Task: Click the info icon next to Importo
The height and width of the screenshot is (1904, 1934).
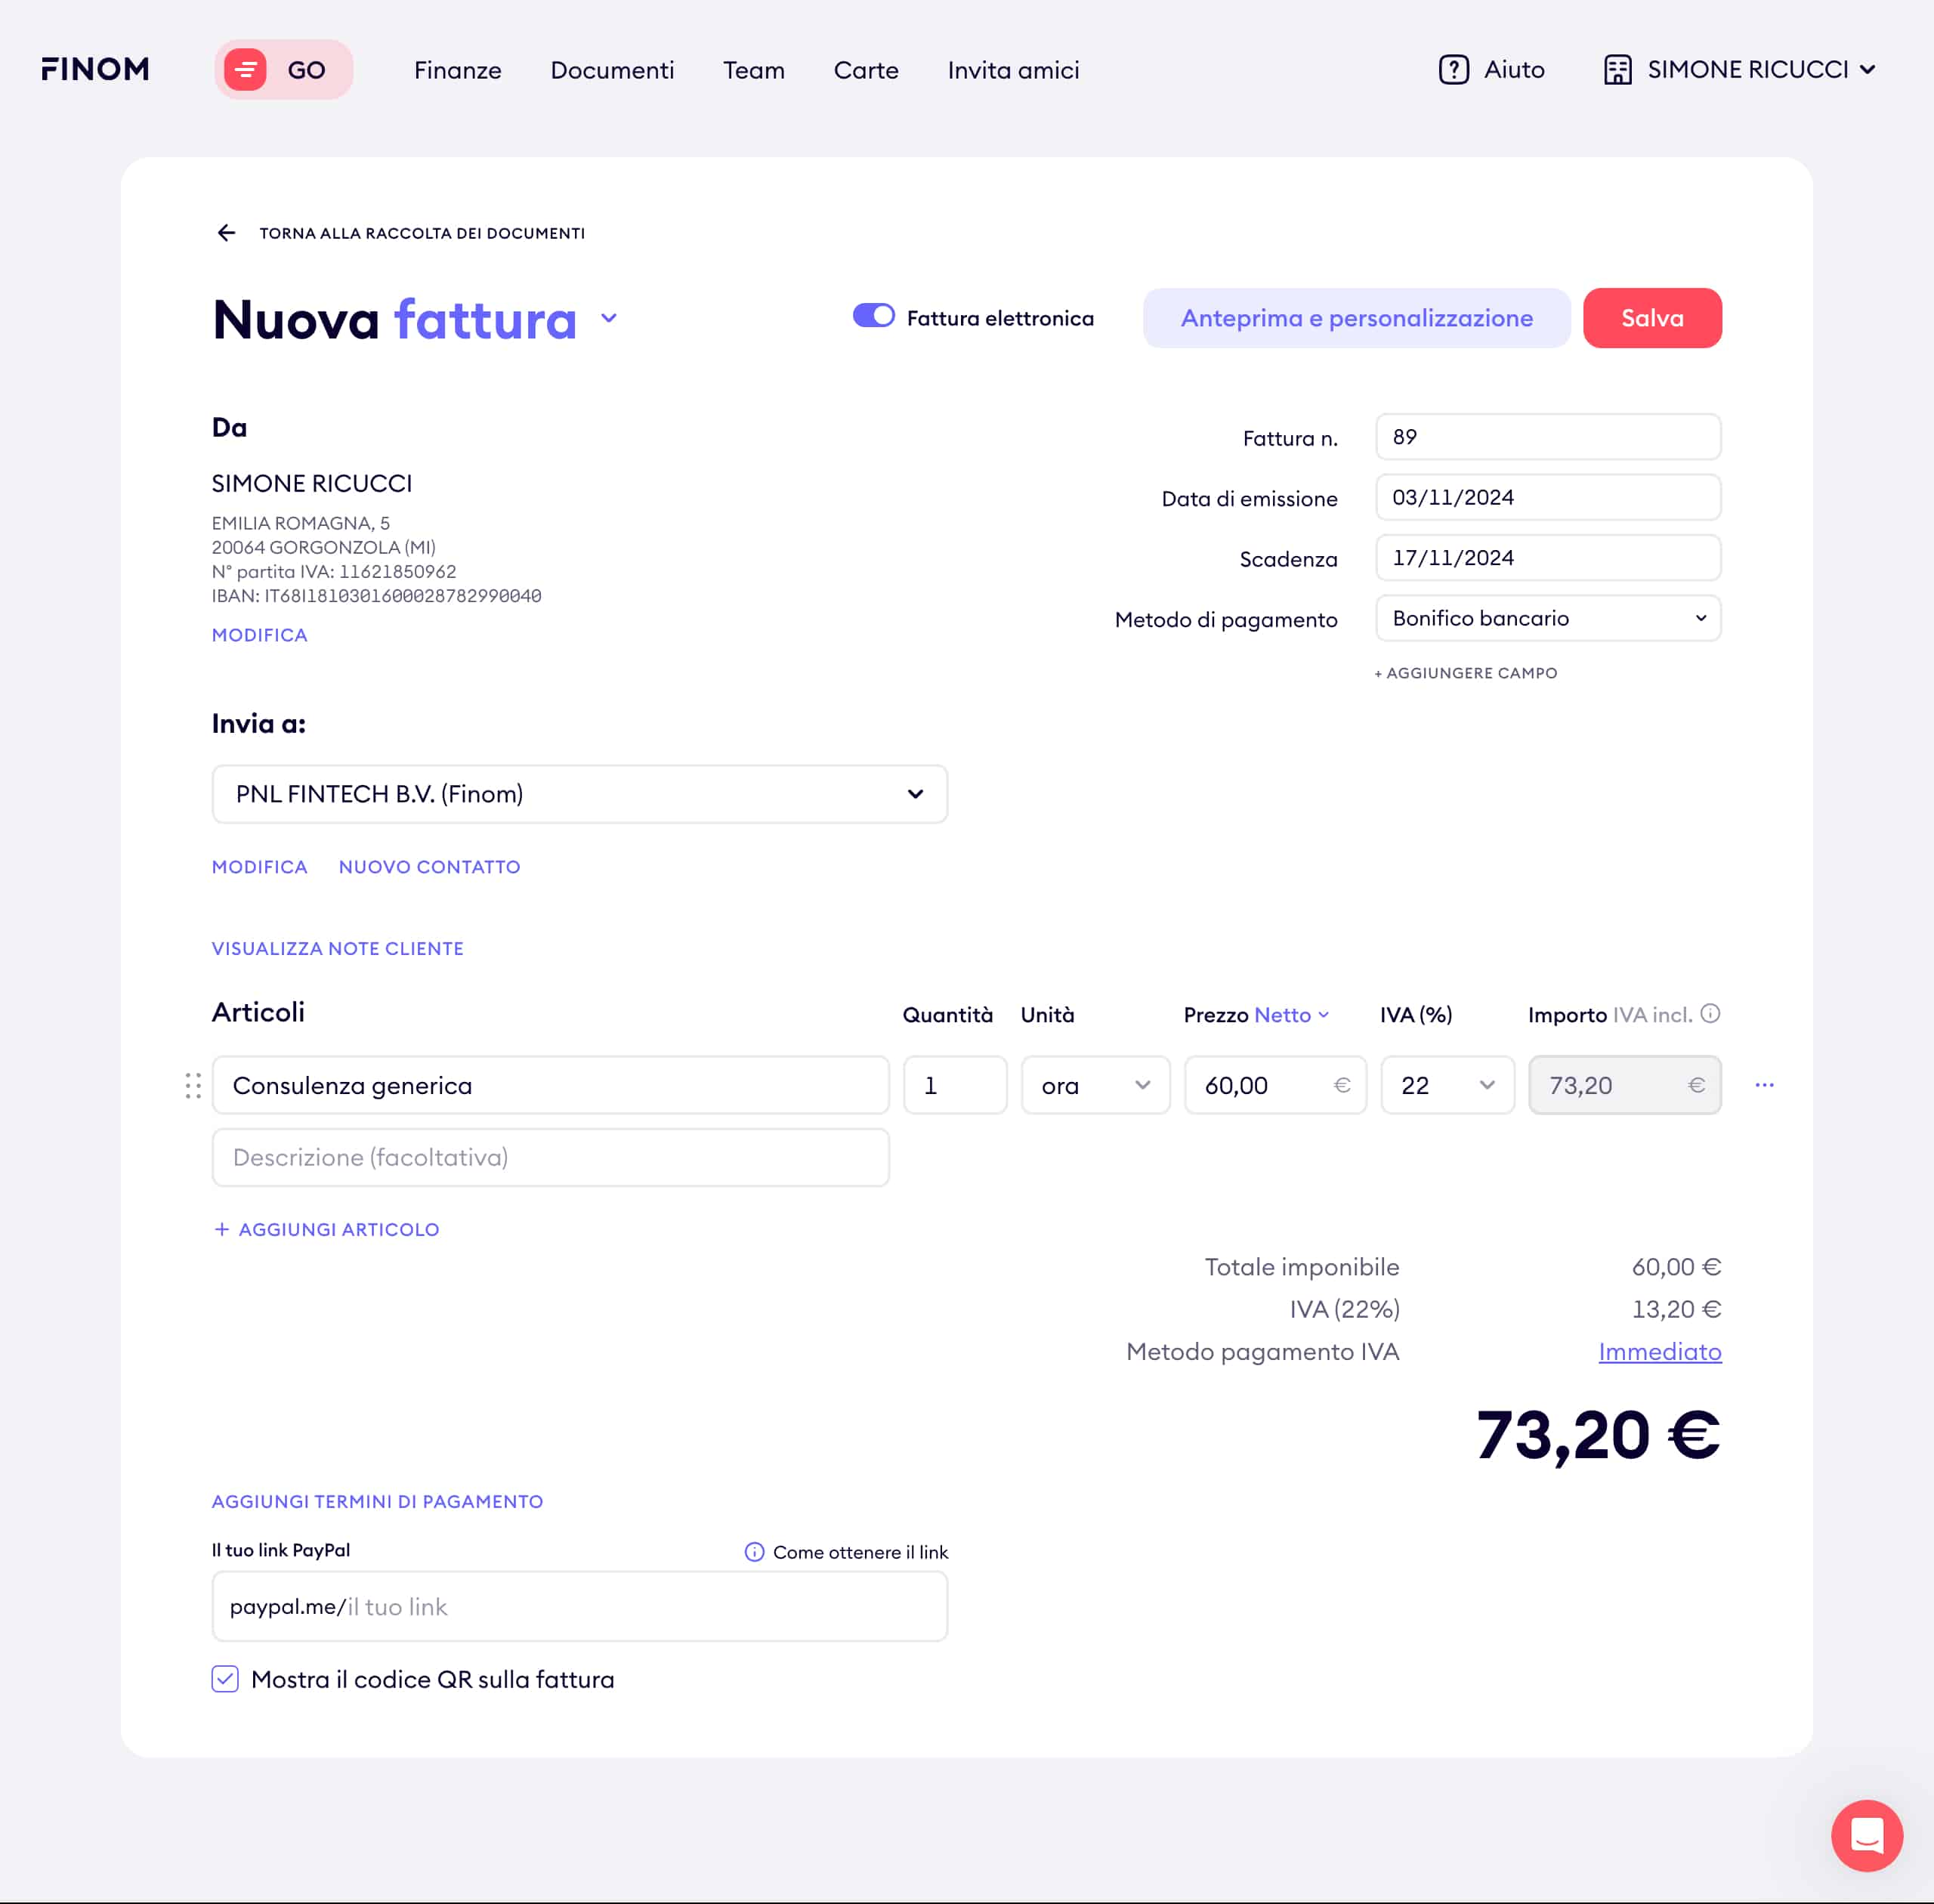Action: (1710, 1013)
